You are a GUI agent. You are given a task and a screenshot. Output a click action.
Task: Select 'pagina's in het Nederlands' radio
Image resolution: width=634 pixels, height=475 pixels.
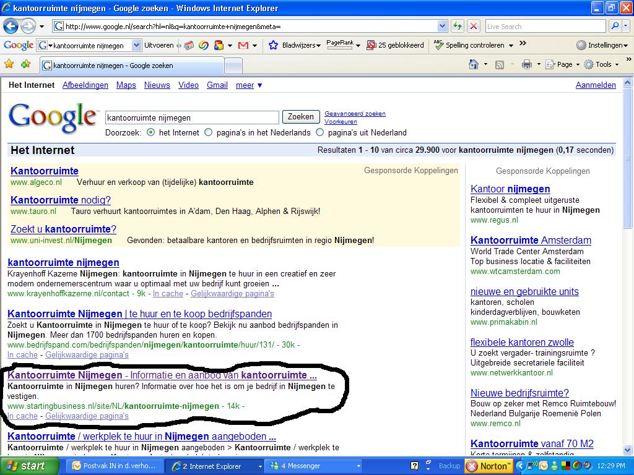(x=208, y=132)
